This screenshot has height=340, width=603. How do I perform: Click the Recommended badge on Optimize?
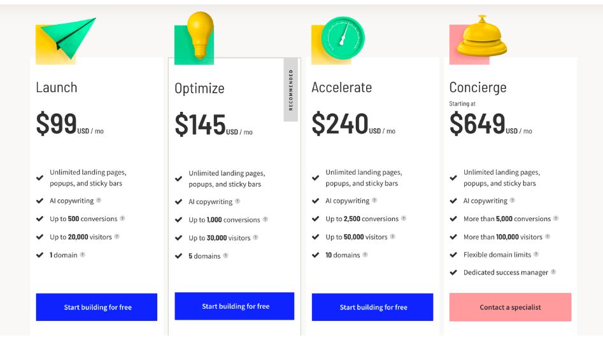(x=291, y=90)
